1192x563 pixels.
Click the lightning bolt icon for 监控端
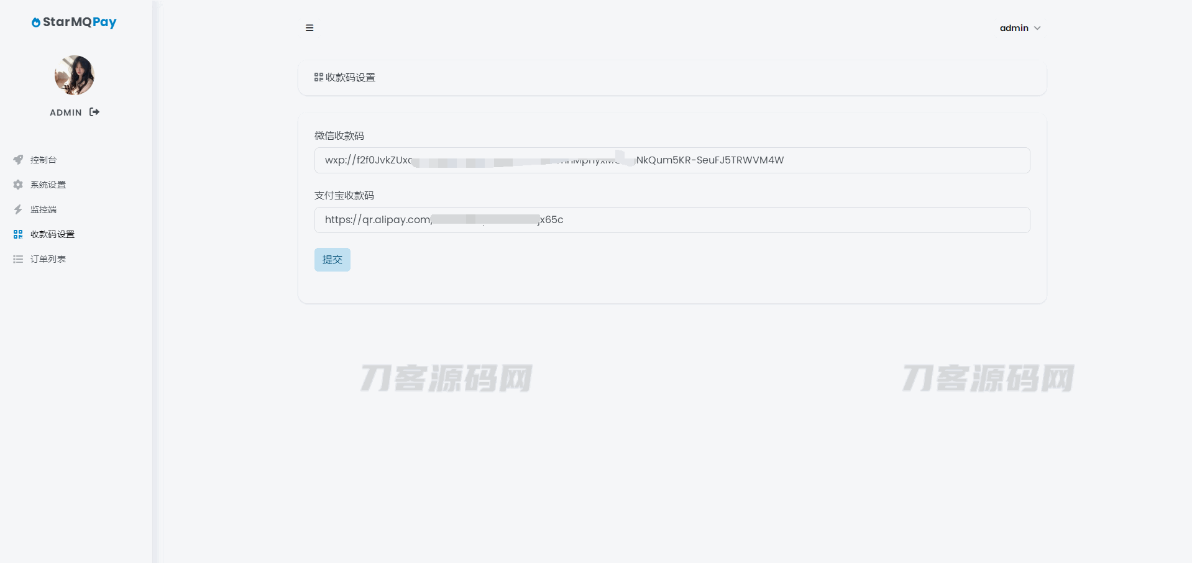point(18,209)
